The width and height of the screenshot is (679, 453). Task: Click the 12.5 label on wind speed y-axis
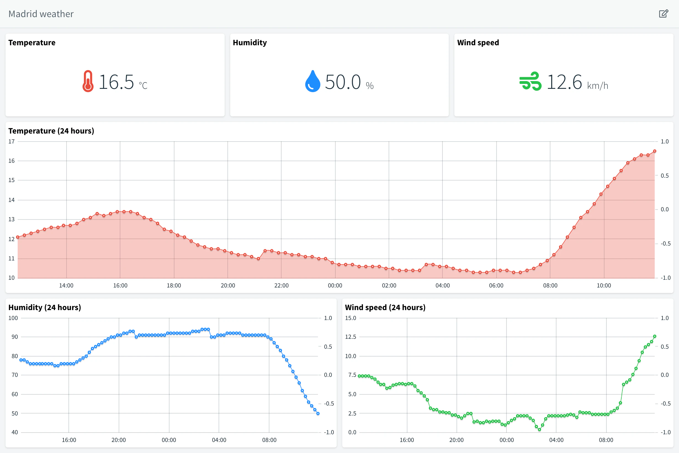pos(350,337)
